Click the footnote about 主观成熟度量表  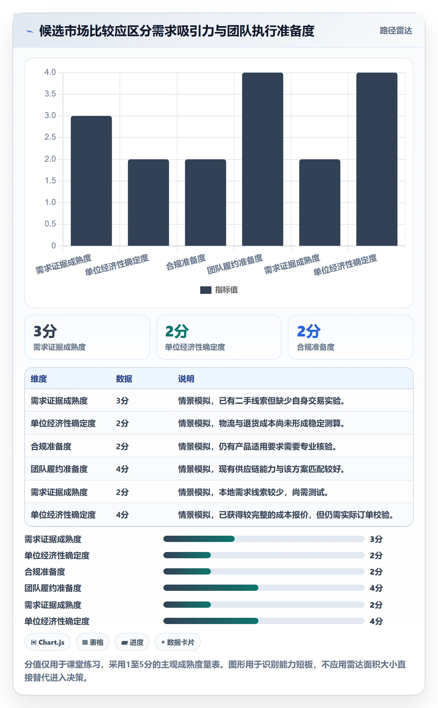(x=215, y=671)
